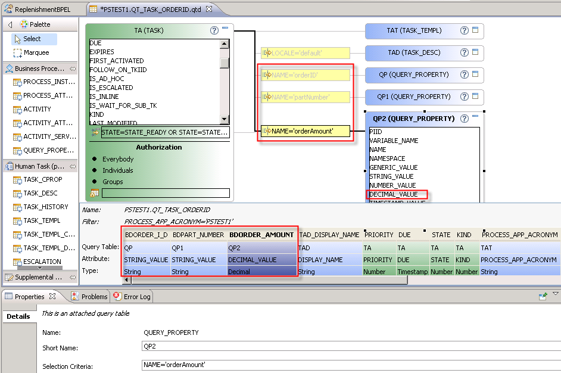Click Groups under Authorization
561x373 pixels.
click(x=113, y=182)
